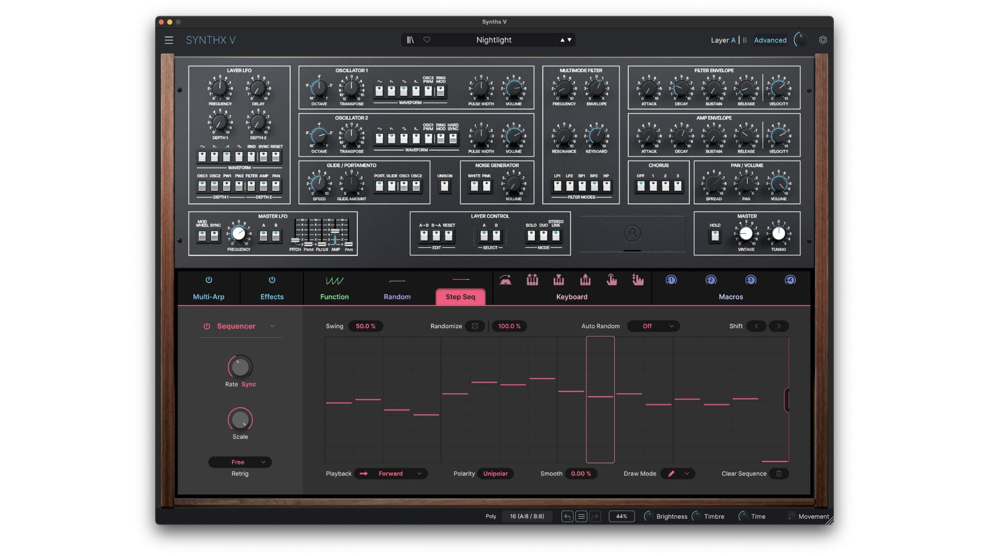Open the hamburger main menu
The image size is (989, 556).
168,40
